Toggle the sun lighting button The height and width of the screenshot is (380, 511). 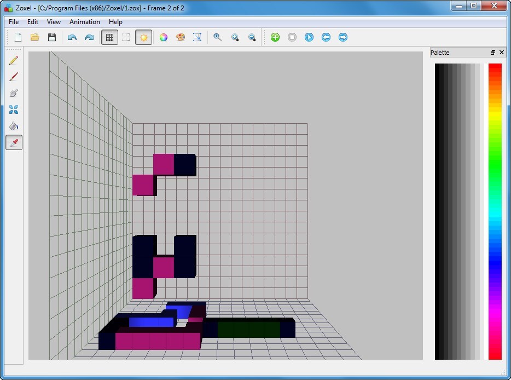143,37
